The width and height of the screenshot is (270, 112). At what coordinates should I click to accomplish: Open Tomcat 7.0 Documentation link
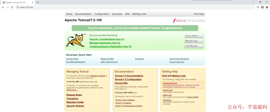[x=129, y=76]
